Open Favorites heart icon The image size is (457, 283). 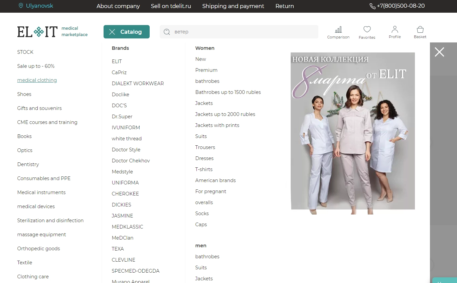[367, 29]
